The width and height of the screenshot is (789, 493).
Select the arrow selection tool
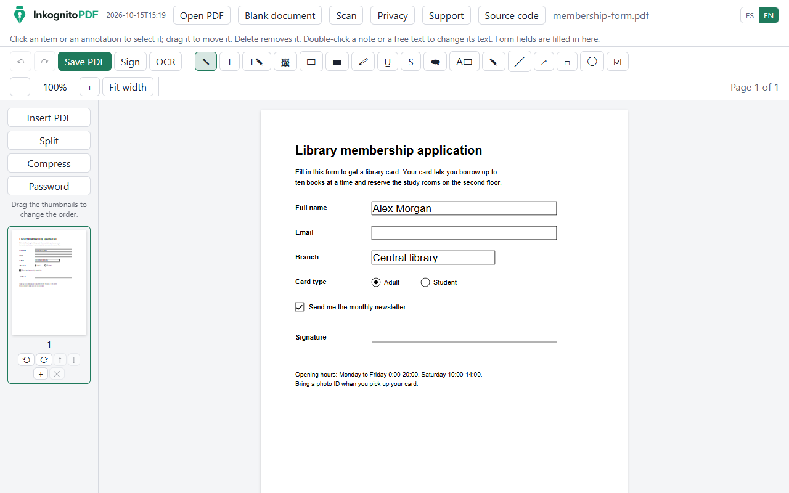tap(206, 62)
